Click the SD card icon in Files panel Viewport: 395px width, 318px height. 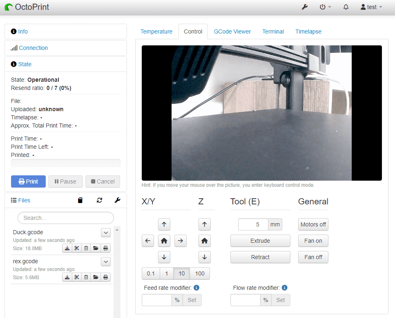80,200
